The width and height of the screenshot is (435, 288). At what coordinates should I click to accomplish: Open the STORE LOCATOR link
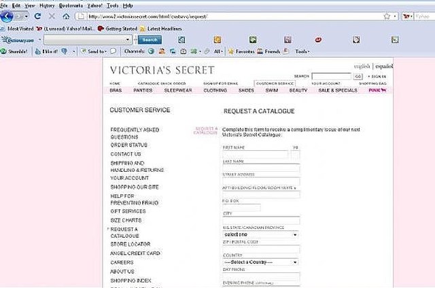coord(130,245)
